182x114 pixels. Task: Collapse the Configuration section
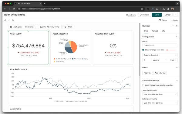[177, 37]
